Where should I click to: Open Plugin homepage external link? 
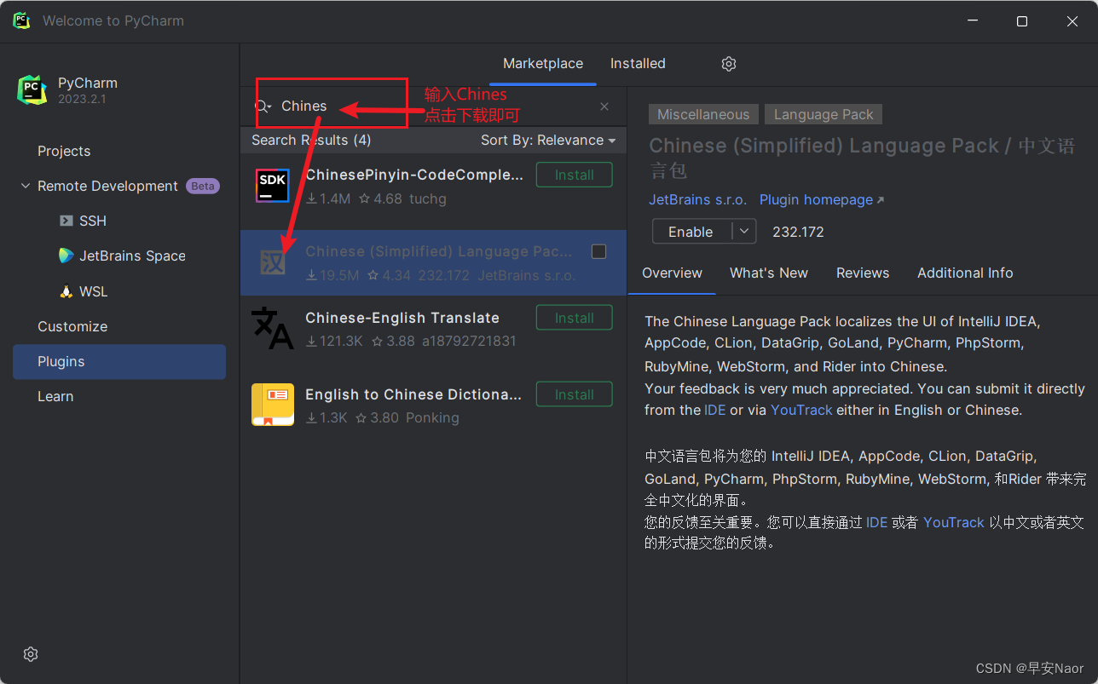click(x=822, y=199)
